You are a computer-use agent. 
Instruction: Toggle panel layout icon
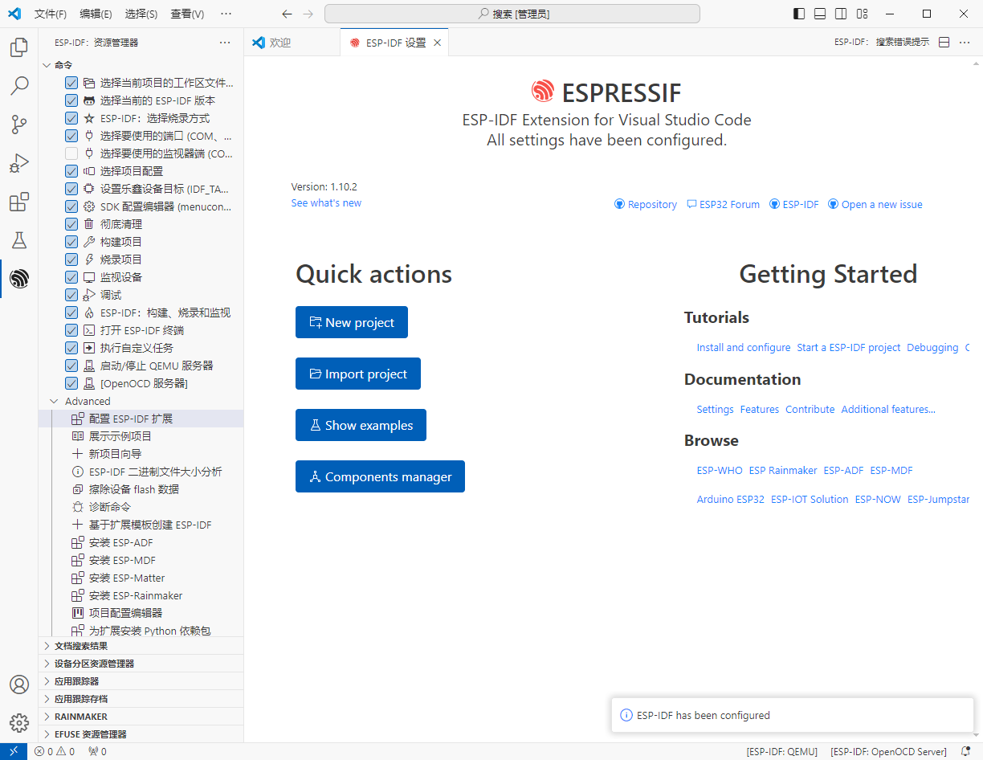click(819, 14)
